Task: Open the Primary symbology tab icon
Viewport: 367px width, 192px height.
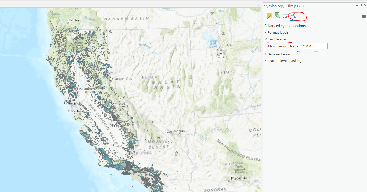Action: click(x=269, y=16)
